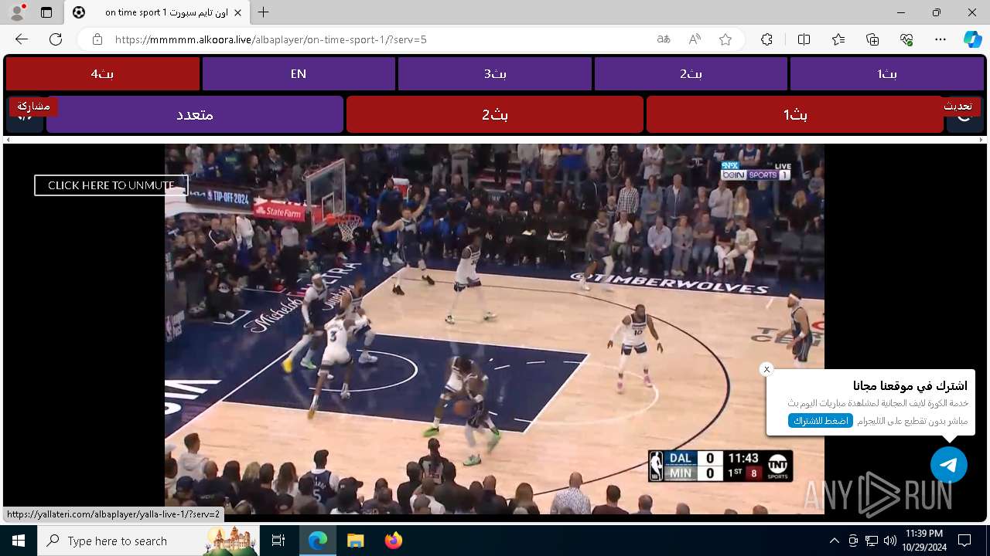Open notification center icon
The height and width of the screenshot is (556, 990).
click(964, 541)
